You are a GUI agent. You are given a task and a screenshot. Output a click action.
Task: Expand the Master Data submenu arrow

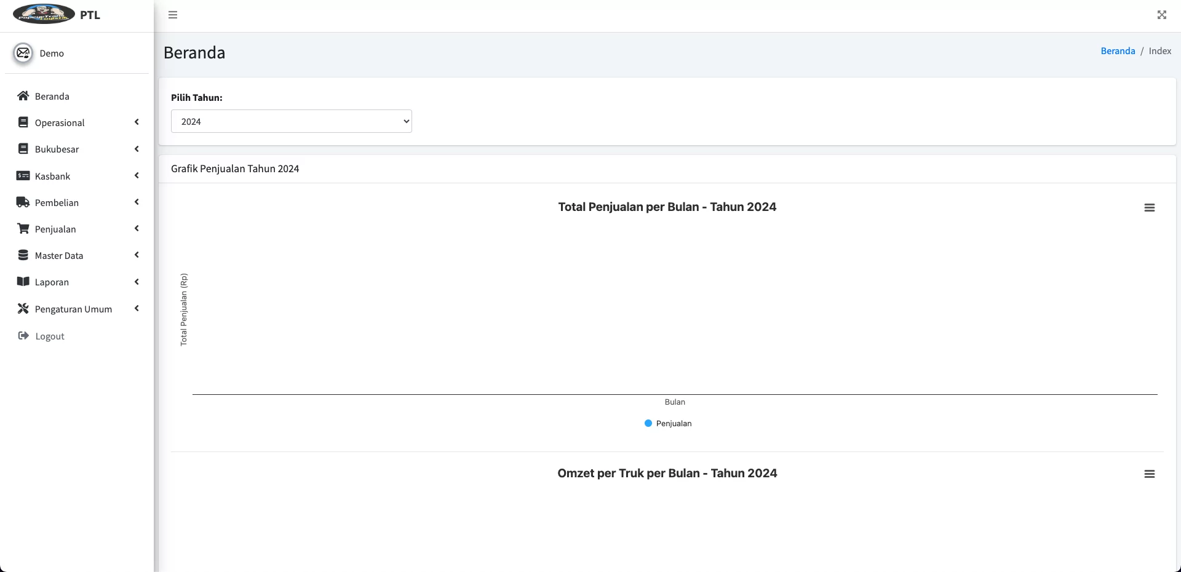tap(137, 255)
